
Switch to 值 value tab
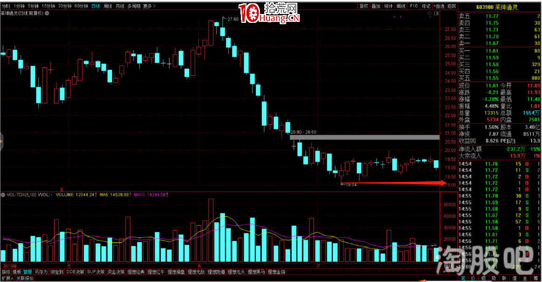(x=515, y=278)
